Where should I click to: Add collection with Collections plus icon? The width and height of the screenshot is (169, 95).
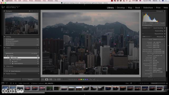[x=39, y=66]
